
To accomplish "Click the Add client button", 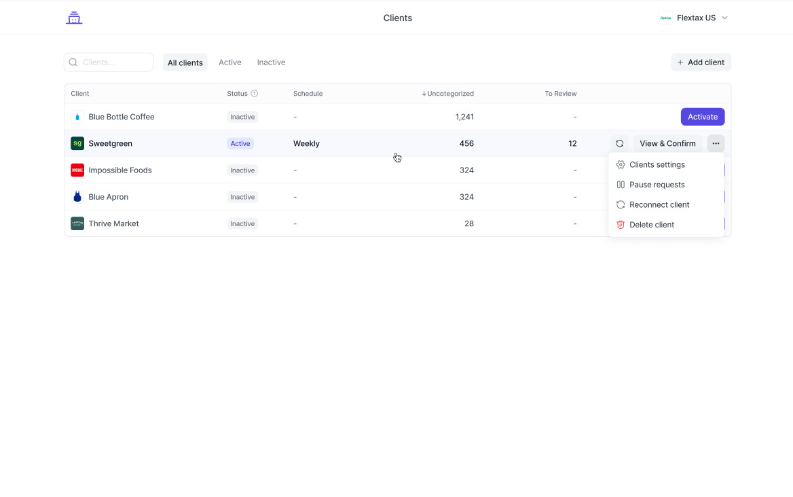I will pyautogui.click(x=701, y=62).
